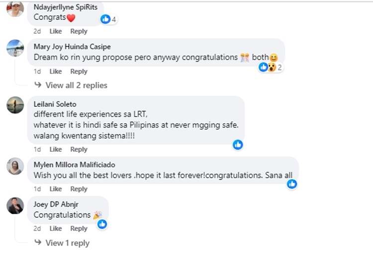This screenshot has width=373, height=253.
Task: Like Leilani Soleto's LRT comment
Action: click(x=56, y=149)
